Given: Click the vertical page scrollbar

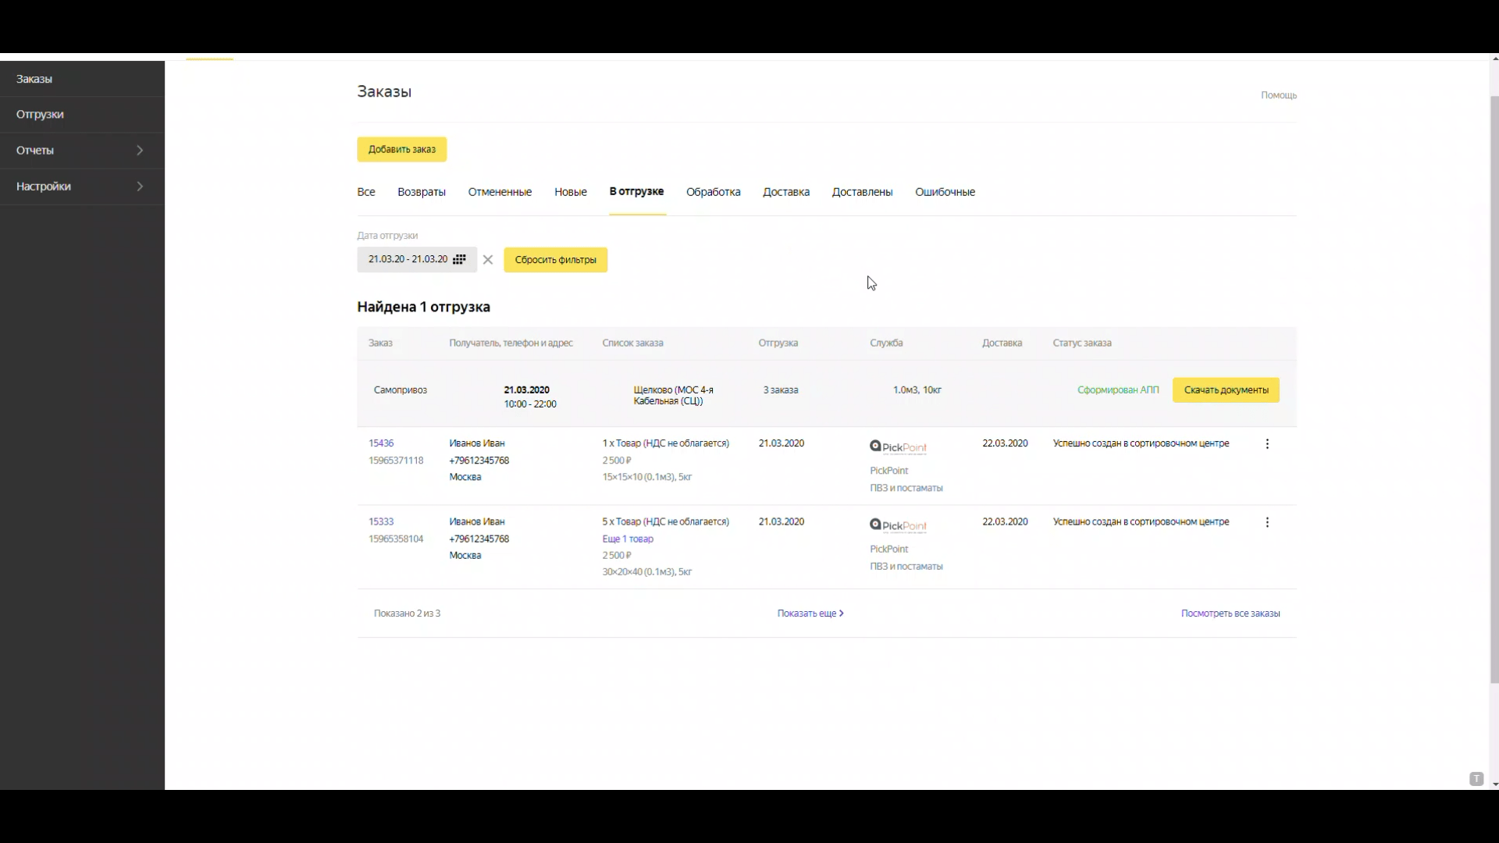Looking at the screenshot, I should 1494,390.
